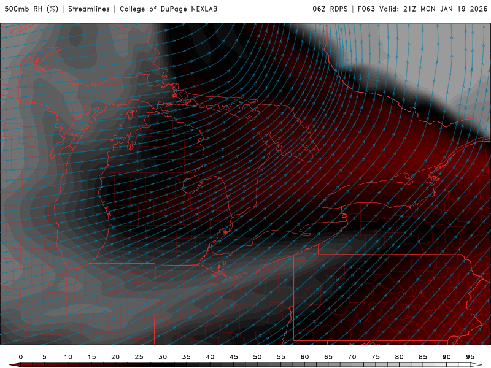Click "College of DuPage NEXLAB" text

tap(168, 9)
